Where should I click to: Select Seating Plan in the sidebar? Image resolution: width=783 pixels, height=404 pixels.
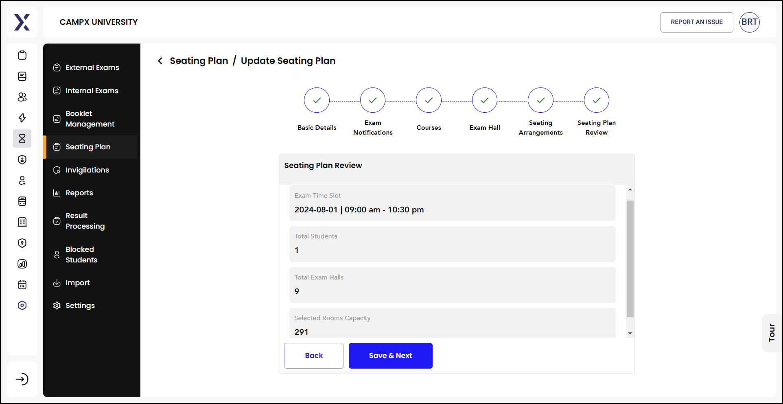(x=90, y=147)
